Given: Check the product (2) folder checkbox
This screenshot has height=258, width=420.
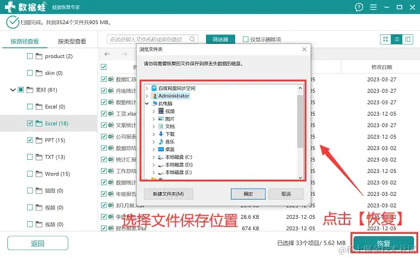Looking at the screenshot, I should click(x=30, y=56).
